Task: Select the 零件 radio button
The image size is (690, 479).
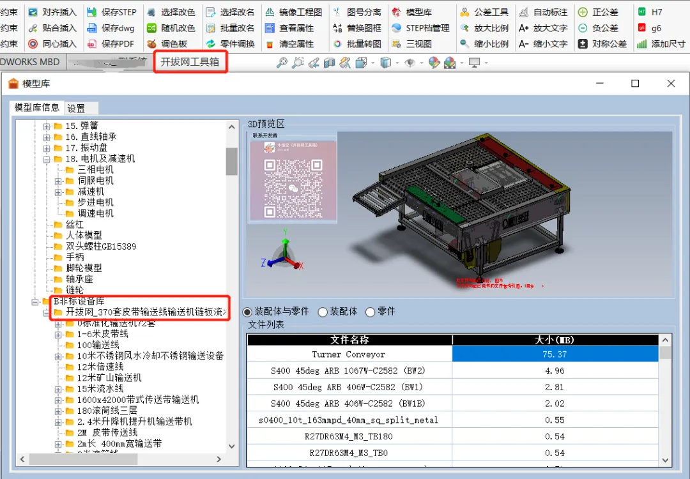Action: (370, 312)
